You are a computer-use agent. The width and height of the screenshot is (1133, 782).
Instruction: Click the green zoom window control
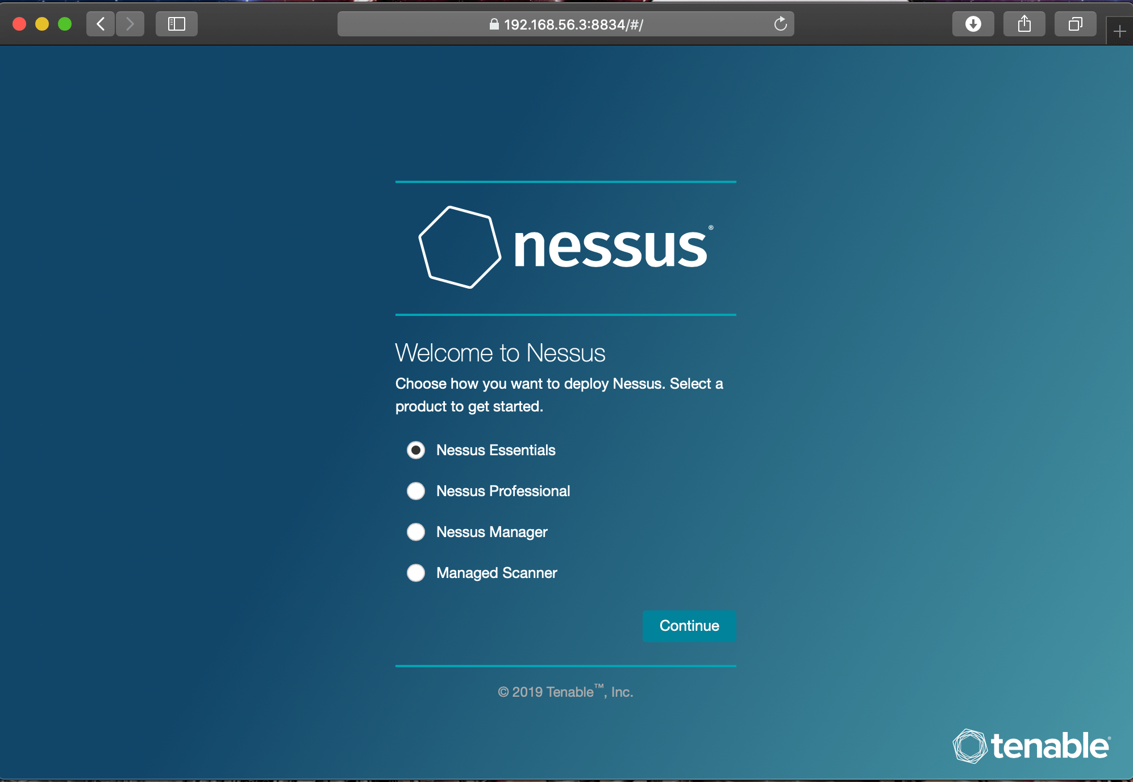point(66,24)
